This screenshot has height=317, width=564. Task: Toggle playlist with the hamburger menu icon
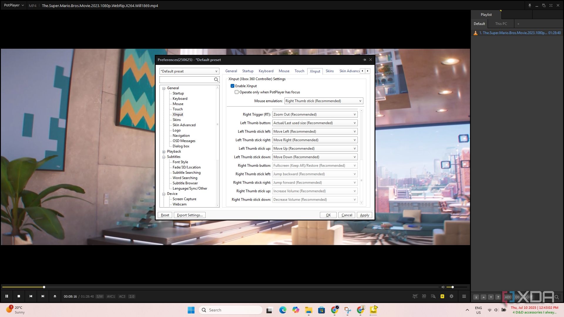(464, 296)
